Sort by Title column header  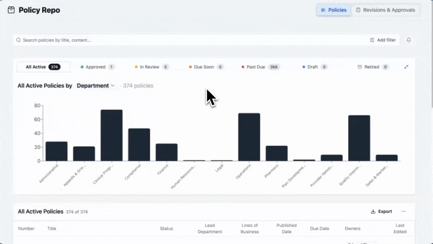coord(52,229)
